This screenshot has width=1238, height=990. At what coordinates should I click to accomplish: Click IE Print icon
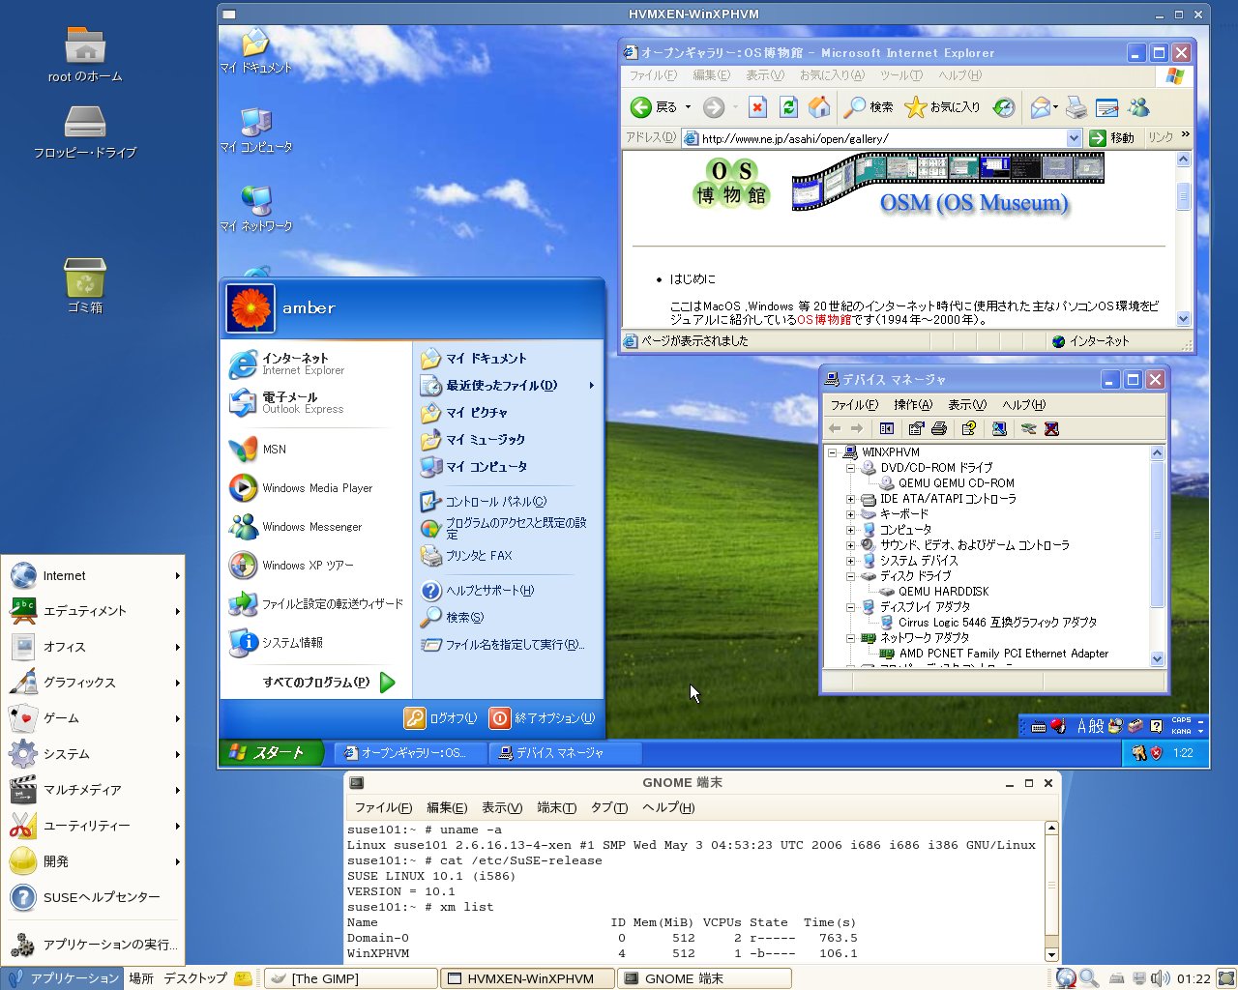coord(1076,107)
